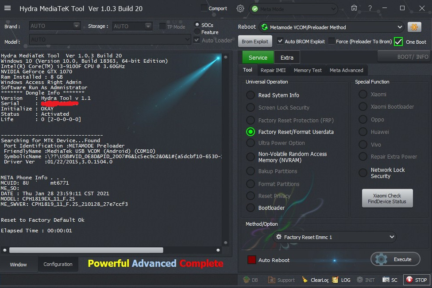Open the Memory Test tab
The image size is (432, 288).
[x=308, y=70]
